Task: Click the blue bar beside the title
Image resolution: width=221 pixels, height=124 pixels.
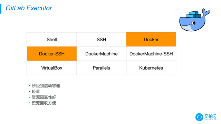Action: point(1,9)
